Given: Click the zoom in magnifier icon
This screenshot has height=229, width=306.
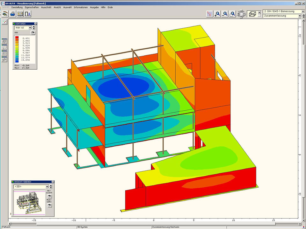Looking at the screenshot, I should [x=217, y=14].
